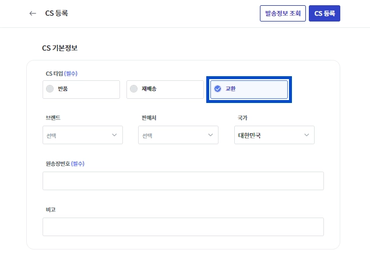Select the 교환 CS type card
This screenshot has width=370, height=260.
[249, 90]
